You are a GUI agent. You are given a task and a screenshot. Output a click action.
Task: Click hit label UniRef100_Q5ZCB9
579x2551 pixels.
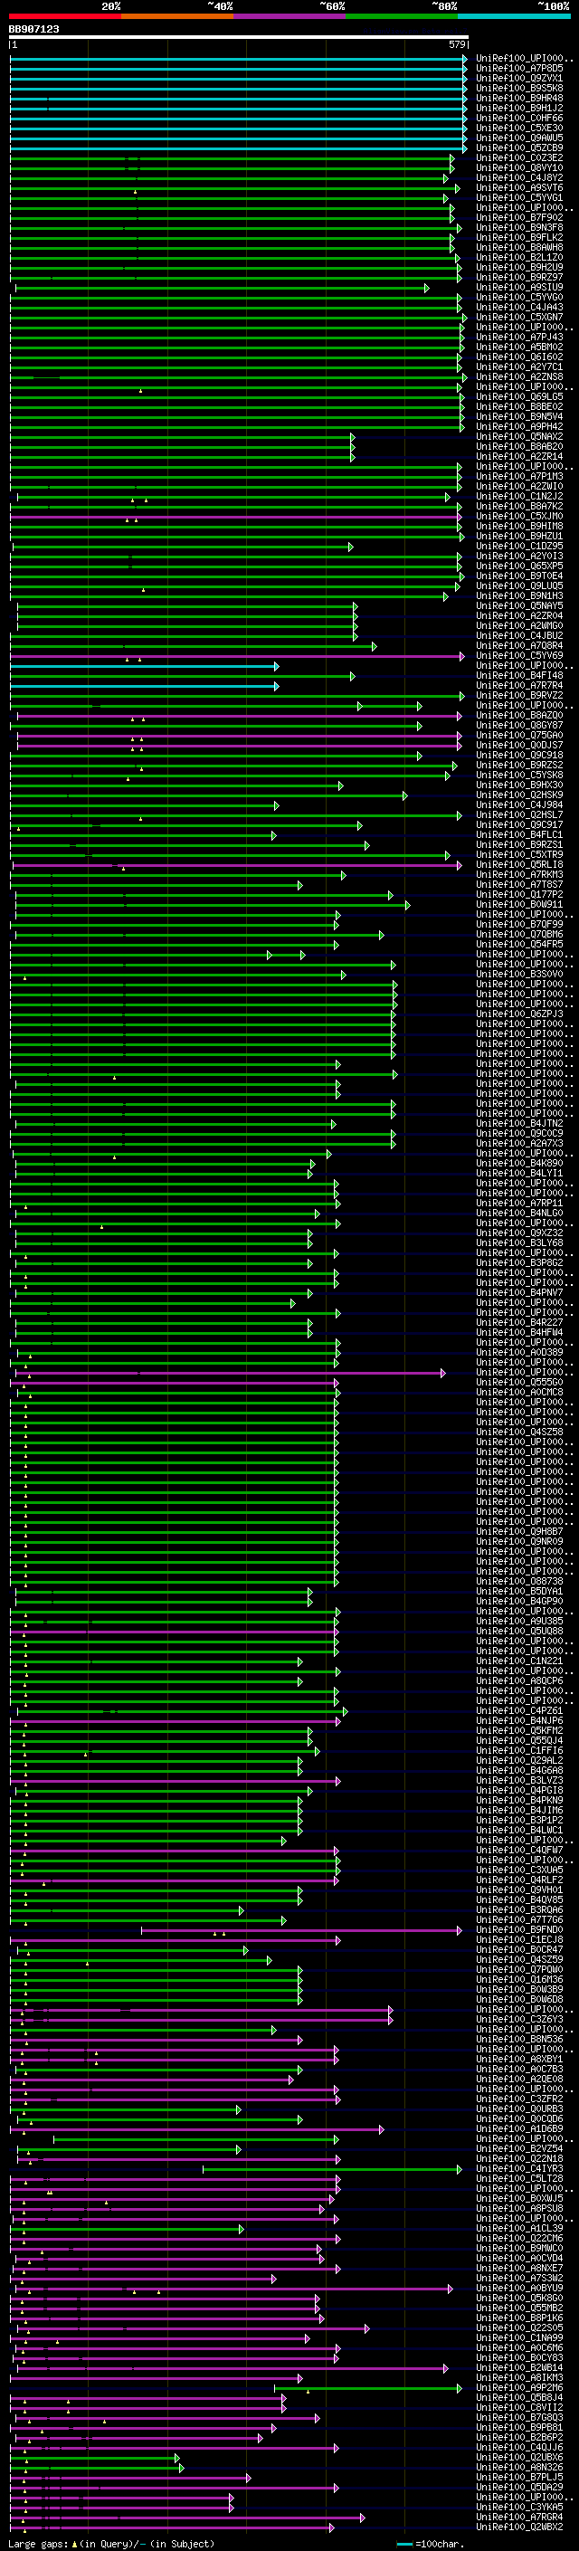[519, 148]
